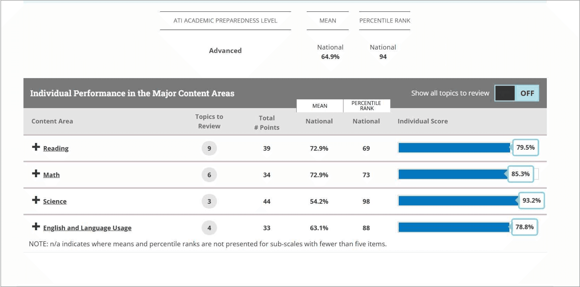The image size is (580, 287).
Task: Open the Science content area link
Action: (55, 201)
